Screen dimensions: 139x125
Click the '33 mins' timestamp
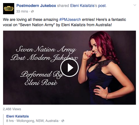22,11
